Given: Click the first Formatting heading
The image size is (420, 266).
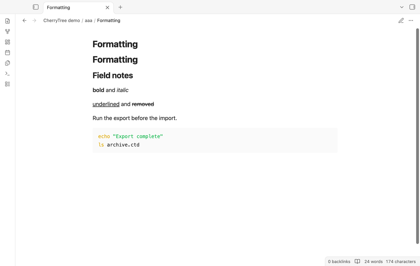Looking at the screenshot, I should tap(115, 44).
